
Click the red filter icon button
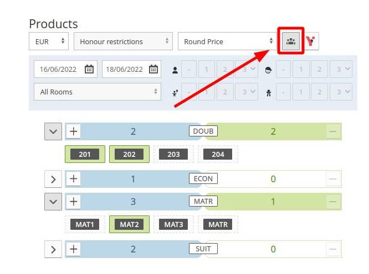point(310,41)
